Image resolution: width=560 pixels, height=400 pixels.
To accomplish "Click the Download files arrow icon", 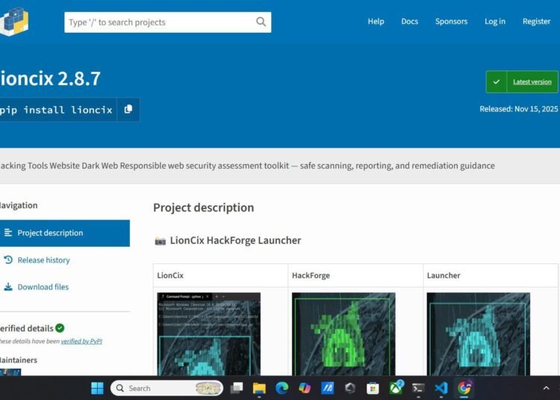I will click(x=8, y=287).
